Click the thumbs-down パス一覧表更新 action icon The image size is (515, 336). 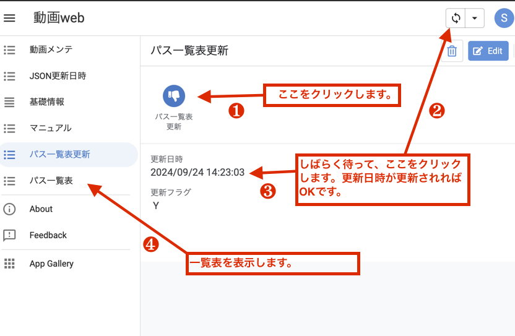point(173,96)
